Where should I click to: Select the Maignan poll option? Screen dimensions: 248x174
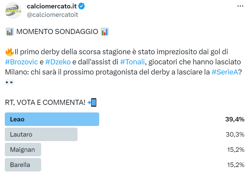pyautogui.click(x=23, y=150)
